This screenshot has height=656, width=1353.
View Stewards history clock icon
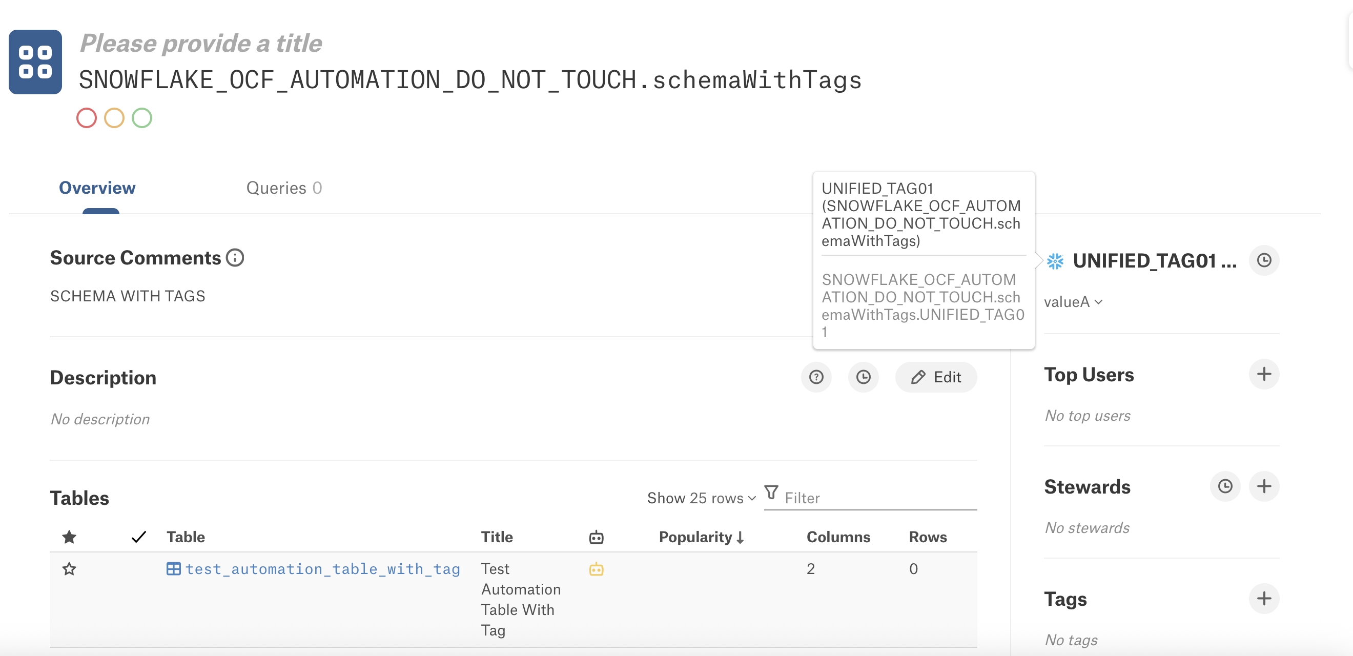1225,486
